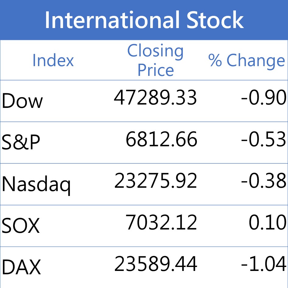Click Nasdaq closing price 23275.92

pyautogui.click(x=155, y=181)
